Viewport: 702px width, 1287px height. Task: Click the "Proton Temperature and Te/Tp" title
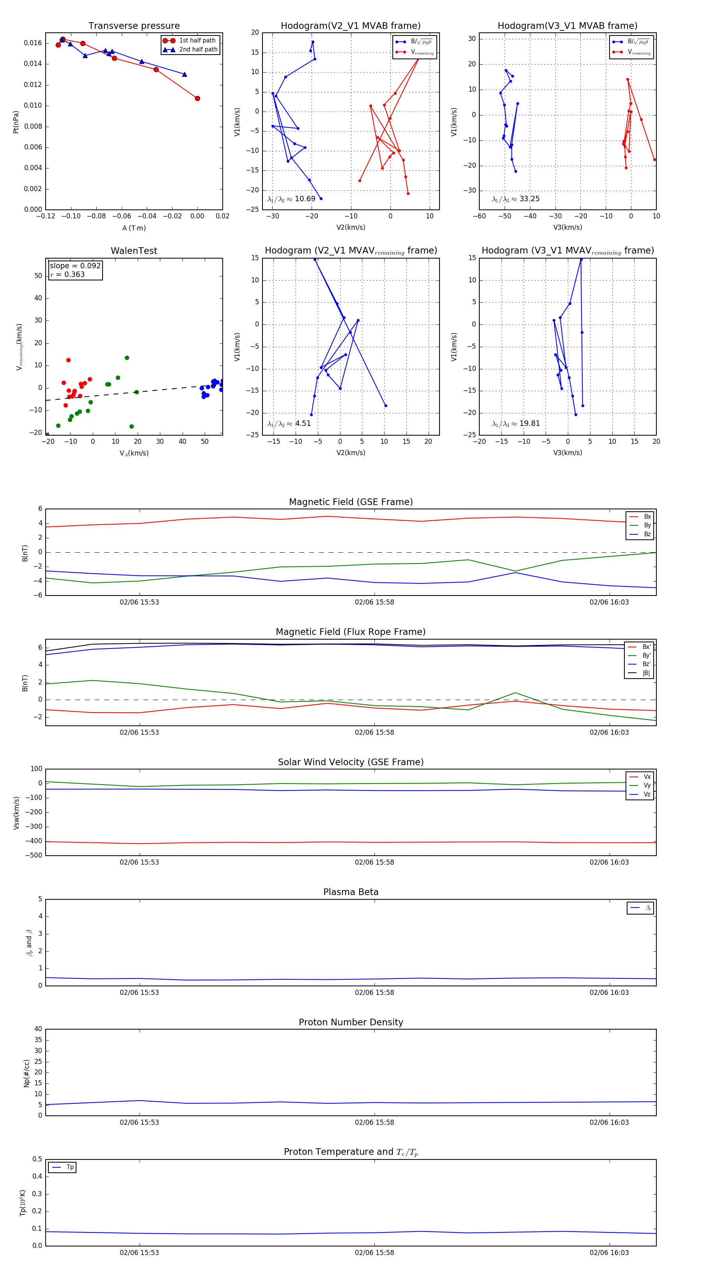351,1152
